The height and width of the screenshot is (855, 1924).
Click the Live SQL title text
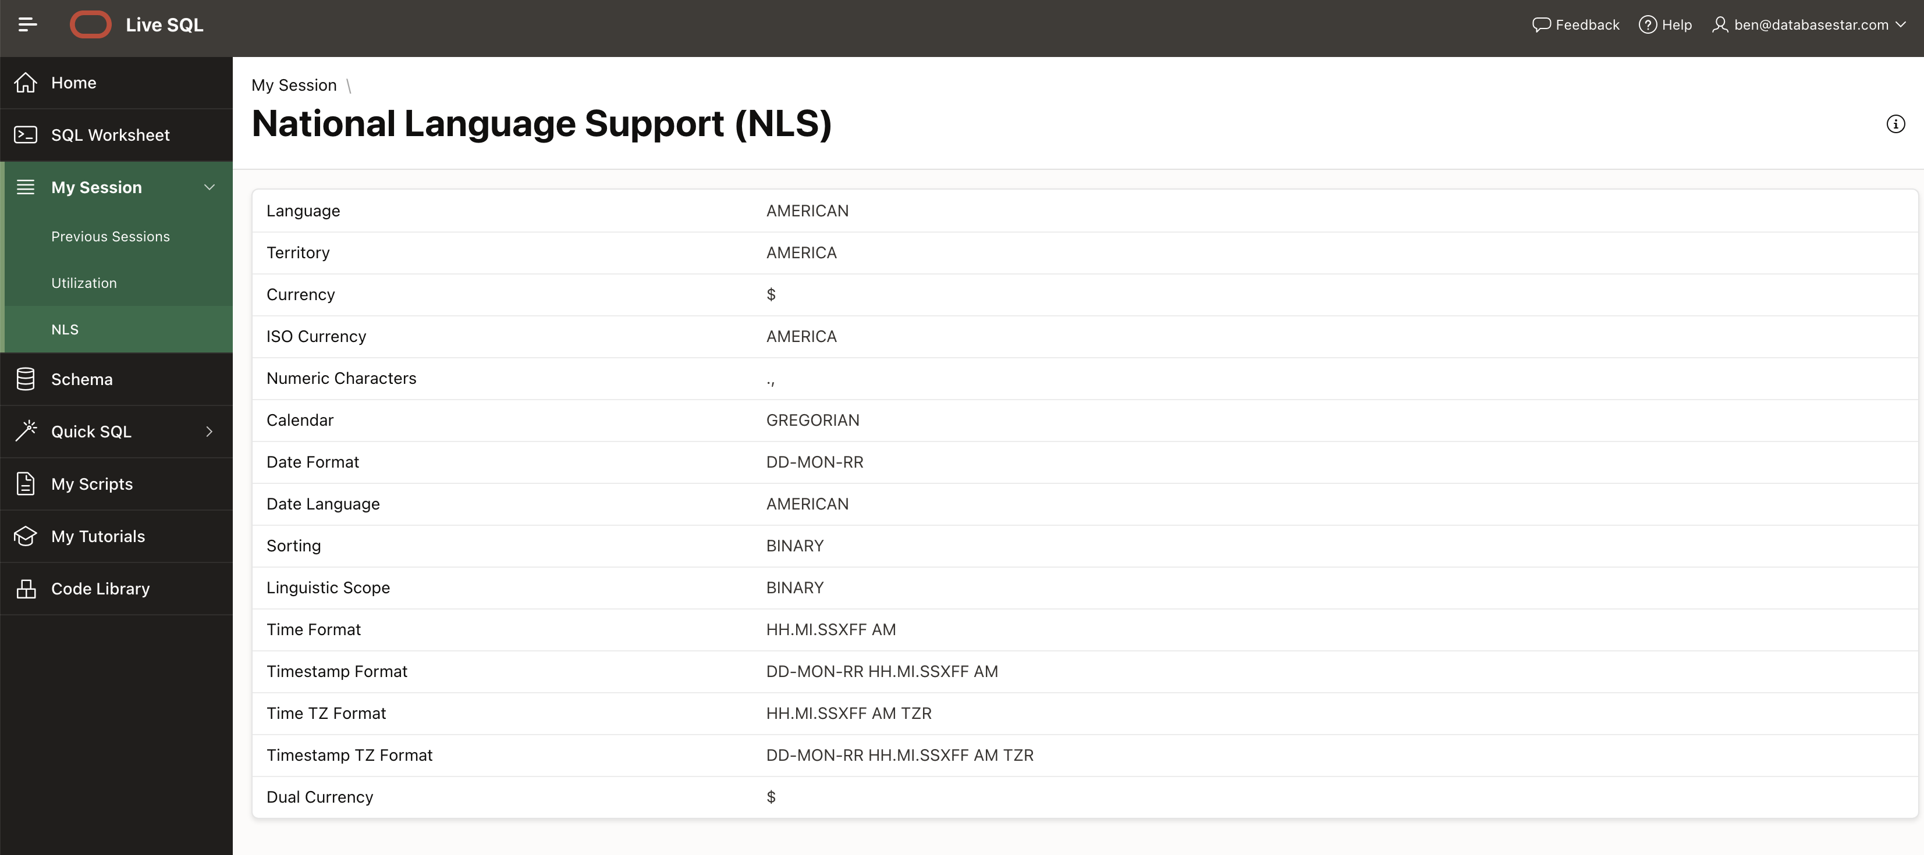point(164,24)
